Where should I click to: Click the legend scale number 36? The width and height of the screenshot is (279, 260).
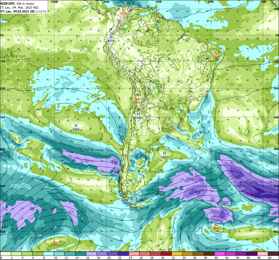pos(195,258)
